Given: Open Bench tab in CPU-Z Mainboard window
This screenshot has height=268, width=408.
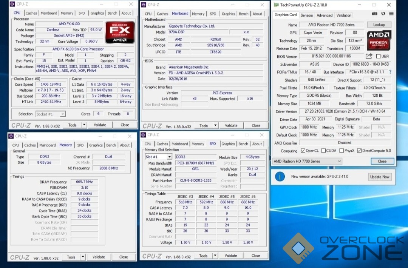Looking at the screenshot, I should pyautogui.click(x=244, y=14).
